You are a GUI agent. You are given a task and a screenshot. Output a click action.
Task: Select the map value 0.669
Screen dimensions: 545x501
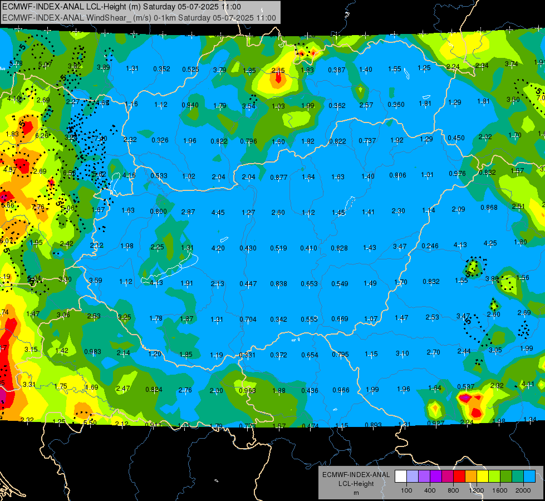[x=340, y=319]
